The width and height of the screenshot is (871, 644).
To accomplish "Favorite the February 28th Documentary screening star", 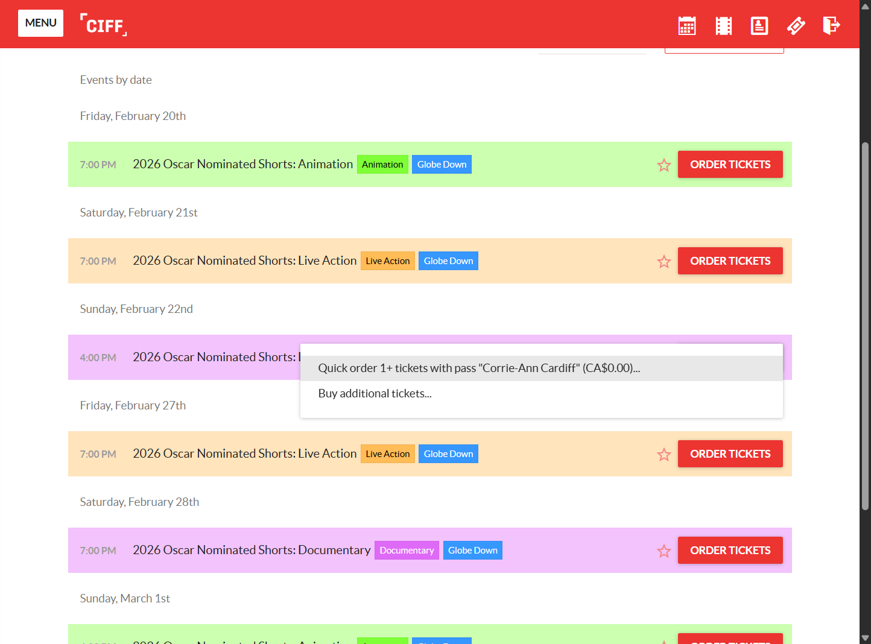I will coord(664,551).
